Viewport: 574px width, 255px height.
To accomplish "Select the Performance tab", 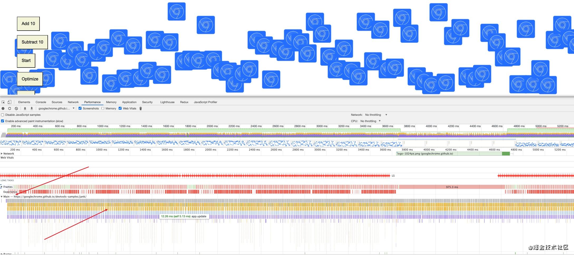I will coord(92,102).
